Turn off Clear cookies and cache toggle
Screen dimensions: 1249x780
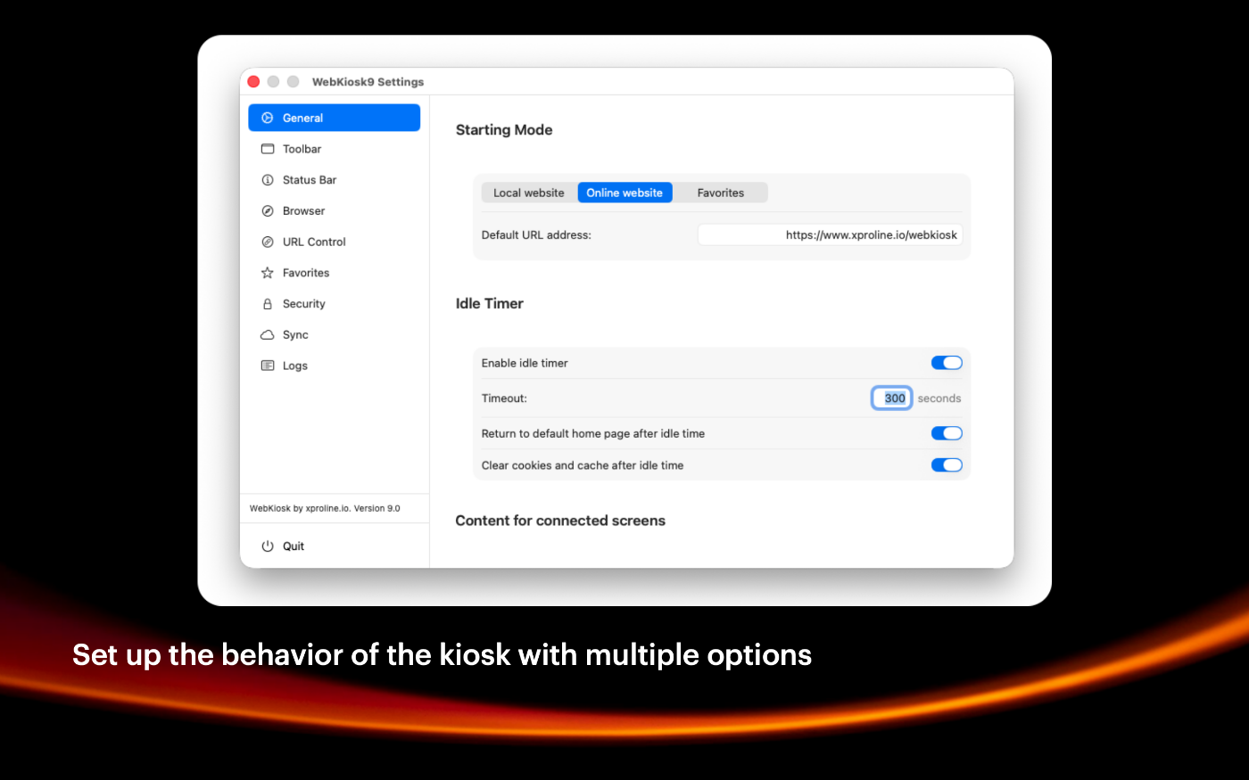point(946,465)
